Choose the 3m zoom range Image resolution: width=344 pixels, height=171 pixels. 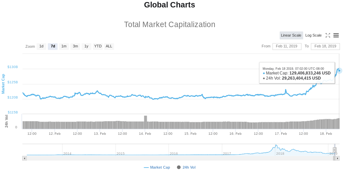75,46
